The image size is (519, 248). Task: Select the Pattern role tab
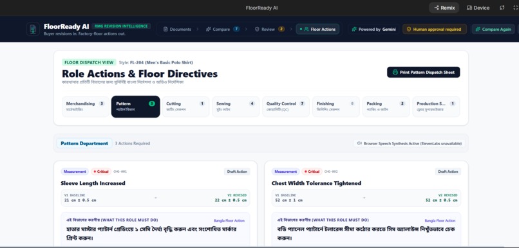[x=136, y=107]
